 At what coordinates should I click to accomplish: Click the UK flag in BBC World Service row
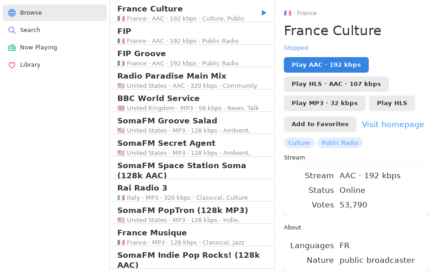click(121, 108)
